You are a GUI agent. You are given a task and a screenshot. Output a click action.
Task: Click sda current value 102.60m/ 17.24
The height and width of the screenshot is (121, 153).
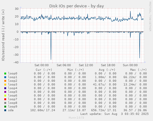(43, 110)
